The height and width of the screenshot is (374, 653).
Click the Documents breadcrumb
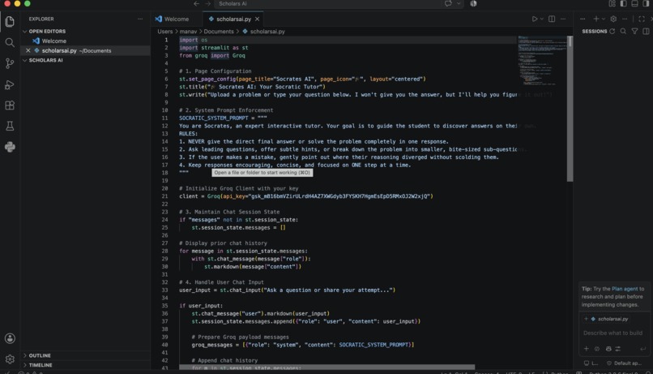pos(219,32)
